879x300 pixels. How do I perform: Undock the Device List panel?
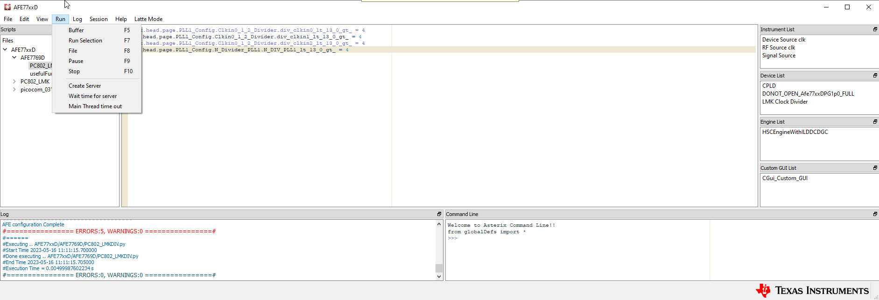[x=875, y=76]
